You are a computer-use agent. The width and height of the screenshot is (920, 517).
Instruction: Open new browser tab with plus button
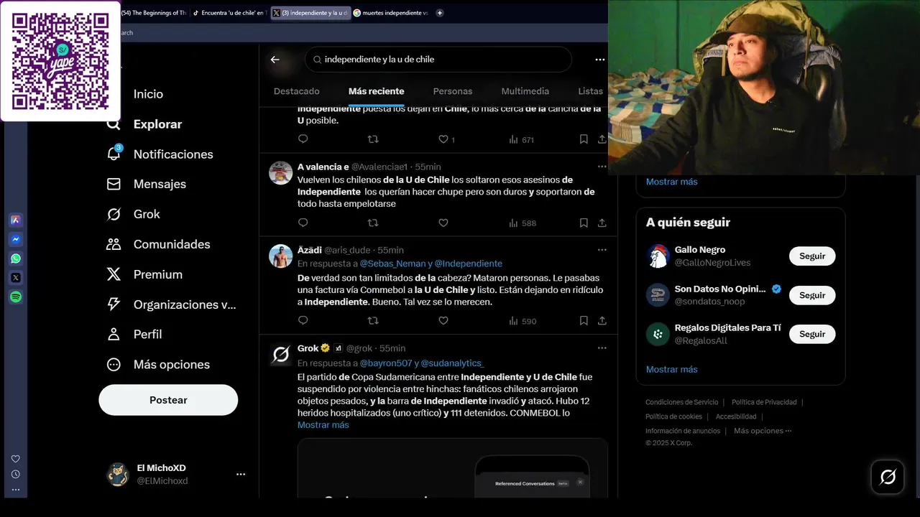(440, 13)
